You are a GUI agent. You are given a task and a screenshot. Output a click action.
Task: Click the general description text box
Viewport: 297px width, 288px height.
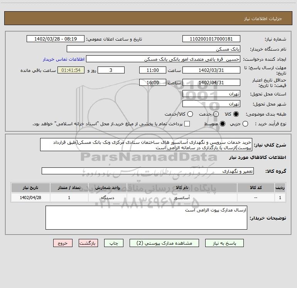[x=146, y=145]
